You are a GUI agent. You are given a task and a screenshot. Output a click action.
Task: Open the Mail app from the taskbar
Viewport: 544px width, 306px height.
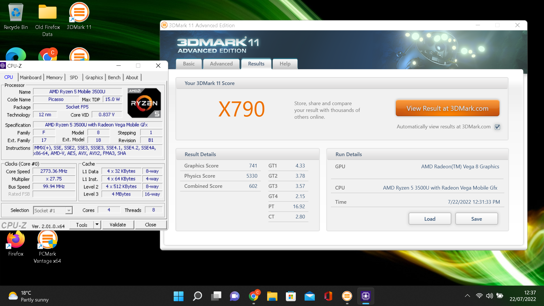[309, 296]
